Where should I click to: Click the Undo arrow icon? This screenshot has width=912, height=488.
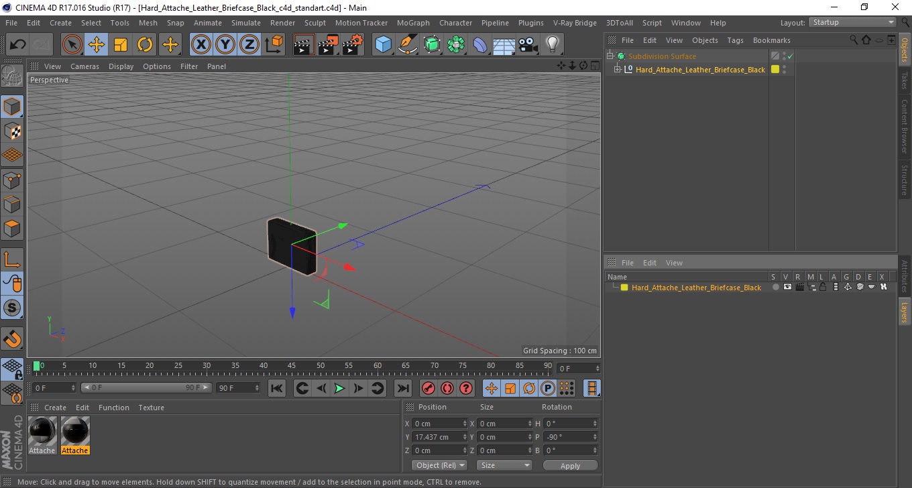pyautogui.click(x=18, y=45)
